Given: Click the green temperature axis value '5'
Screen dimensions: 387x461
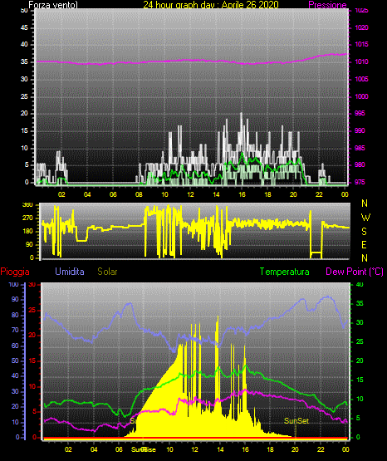Looking at the screenshot, I should [x=358, y=418].
